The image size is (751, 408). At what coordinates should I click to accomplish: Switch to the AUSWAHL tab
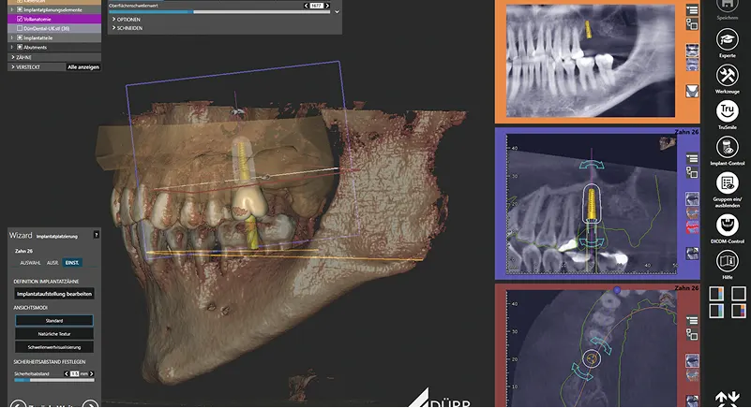30,263
